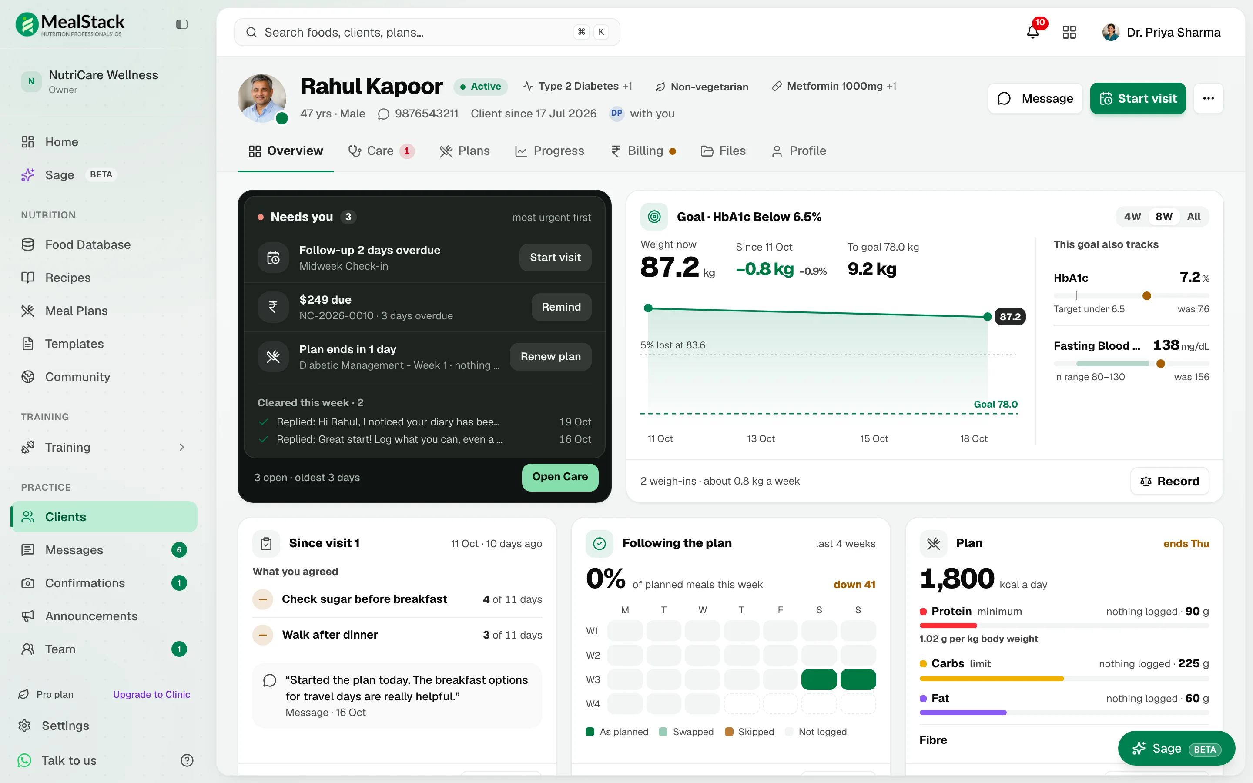The width and height of the screenshot is (1253, 783).
Task: Open the apps grid icon
Action: (x=1069, y=32)
